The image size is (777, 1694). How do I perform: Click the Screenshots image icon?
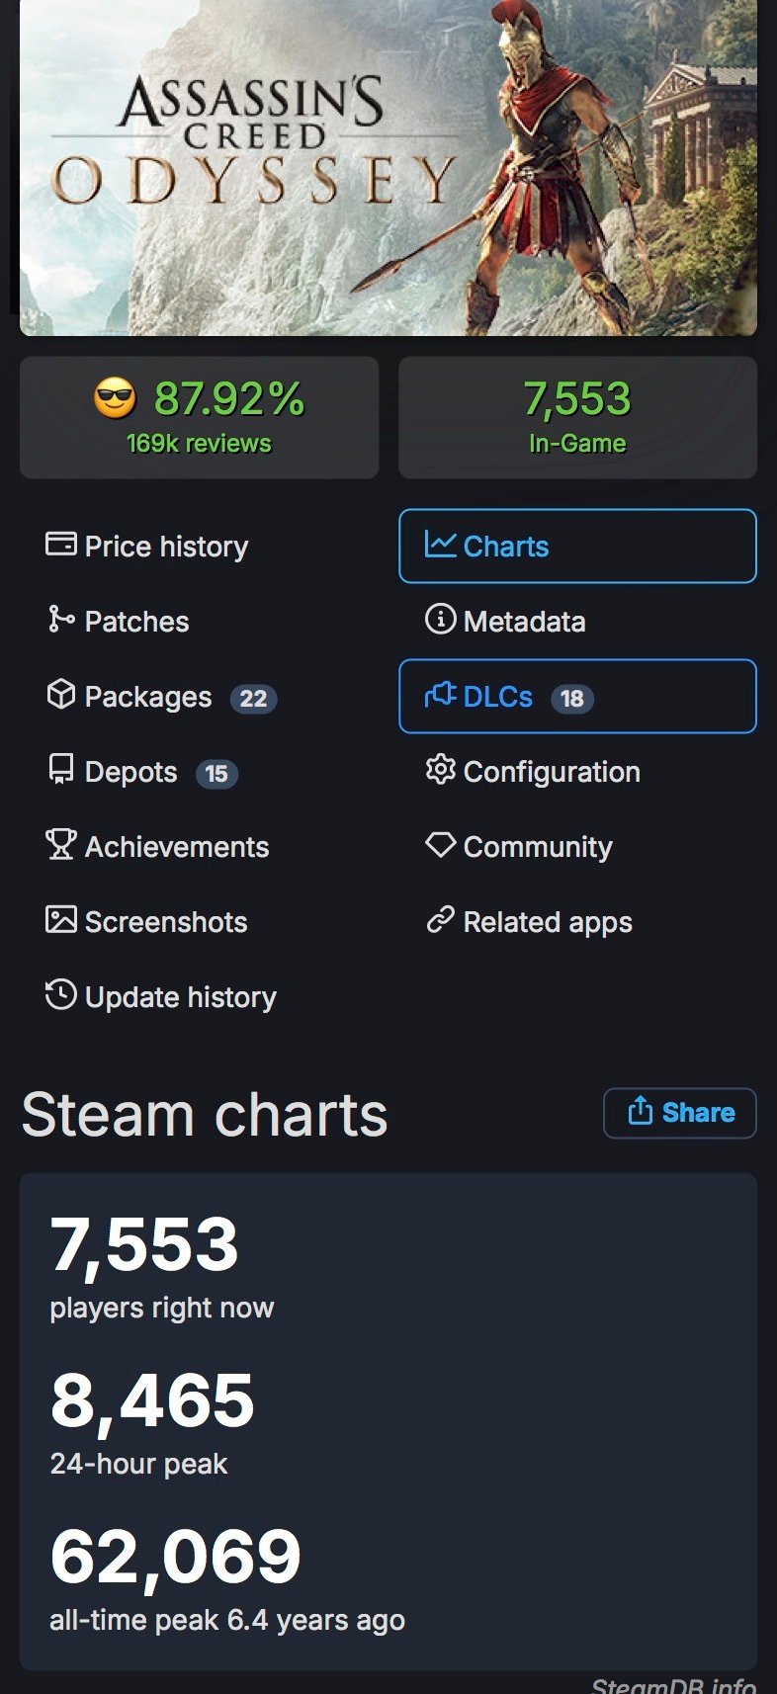(61, 919)
